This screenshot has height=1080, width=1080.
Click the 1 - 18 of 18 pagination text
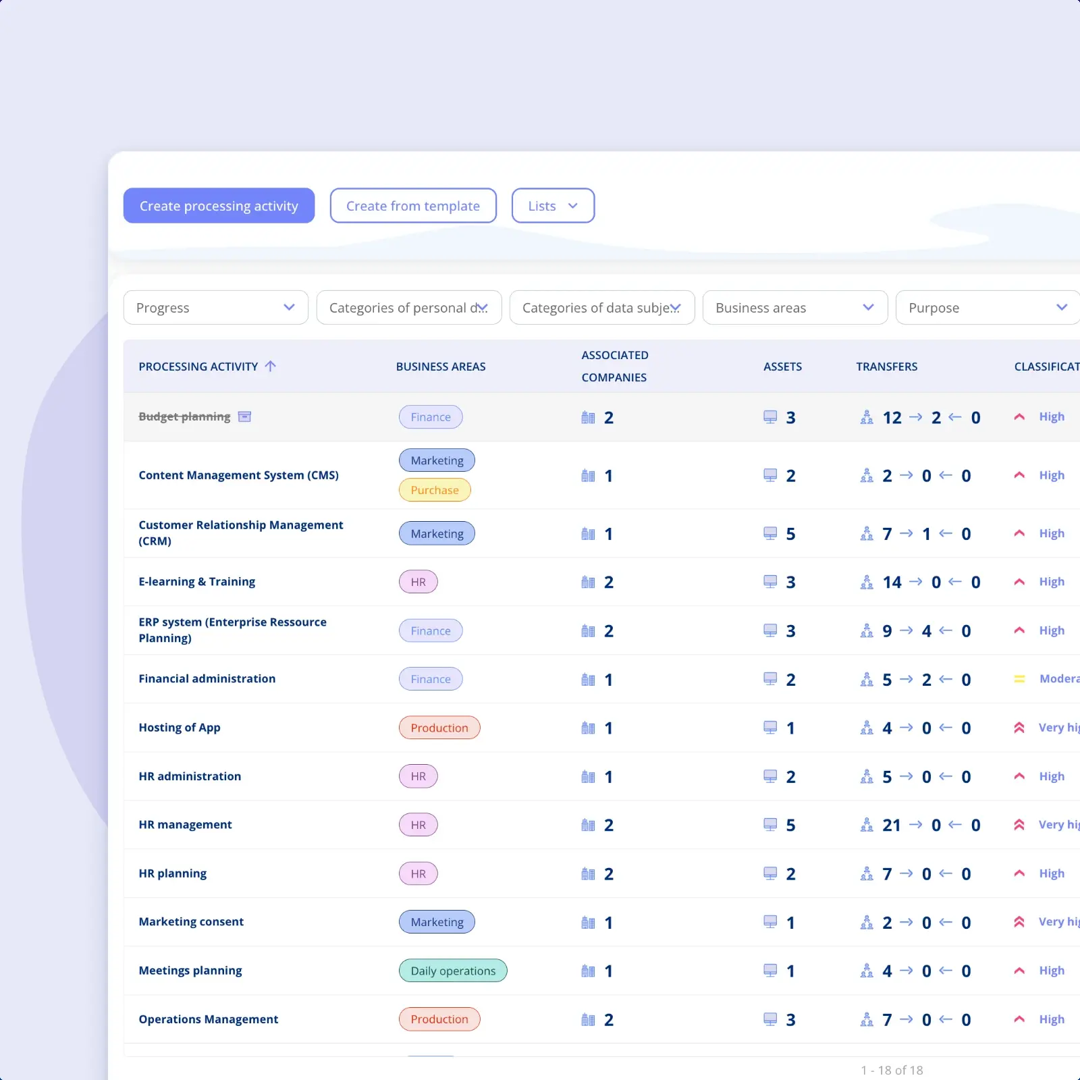click(892, 1070)
